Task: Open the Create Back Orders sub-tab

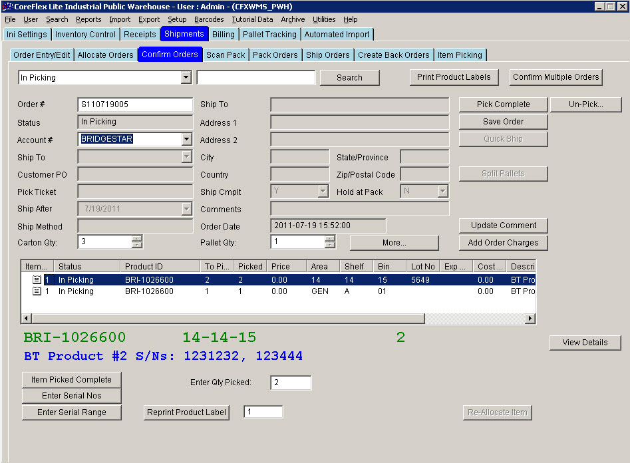Action: click(x=394, y=55)
